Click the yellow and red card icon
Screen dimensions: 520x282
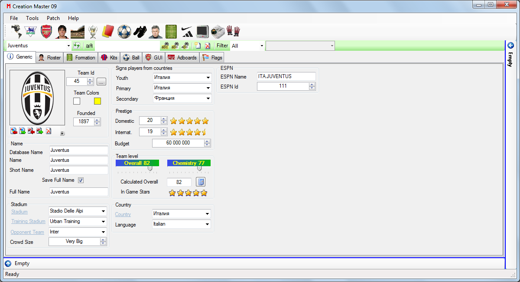point(107,32)
